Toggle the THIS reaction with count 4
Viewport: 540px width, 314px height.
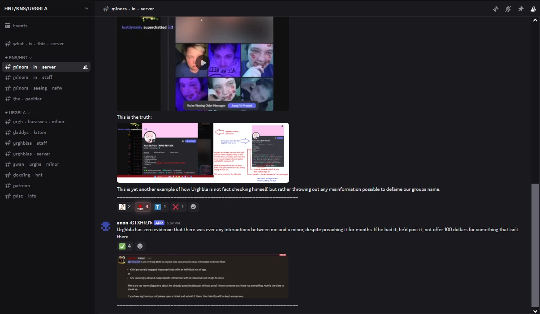click(143, 207)
